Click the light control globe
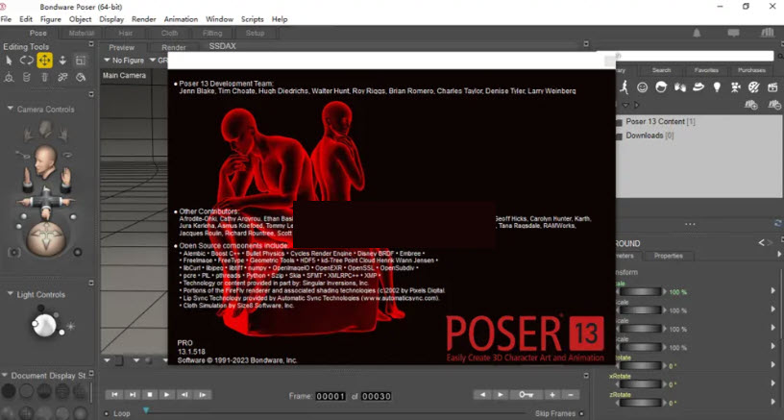The image size is (784, 420). coord(44,325)
